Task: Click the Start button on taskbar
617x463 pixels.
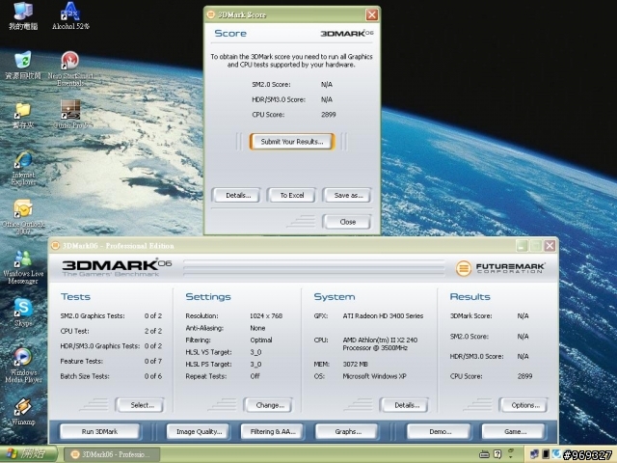Action: (x=28, y=454)
